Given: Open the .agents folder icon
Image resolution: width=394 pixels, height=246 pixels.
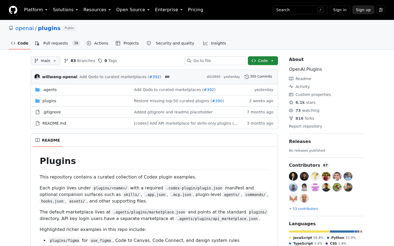Looking at the screenshot, I should pyautogui.click(x=37, y=90).
